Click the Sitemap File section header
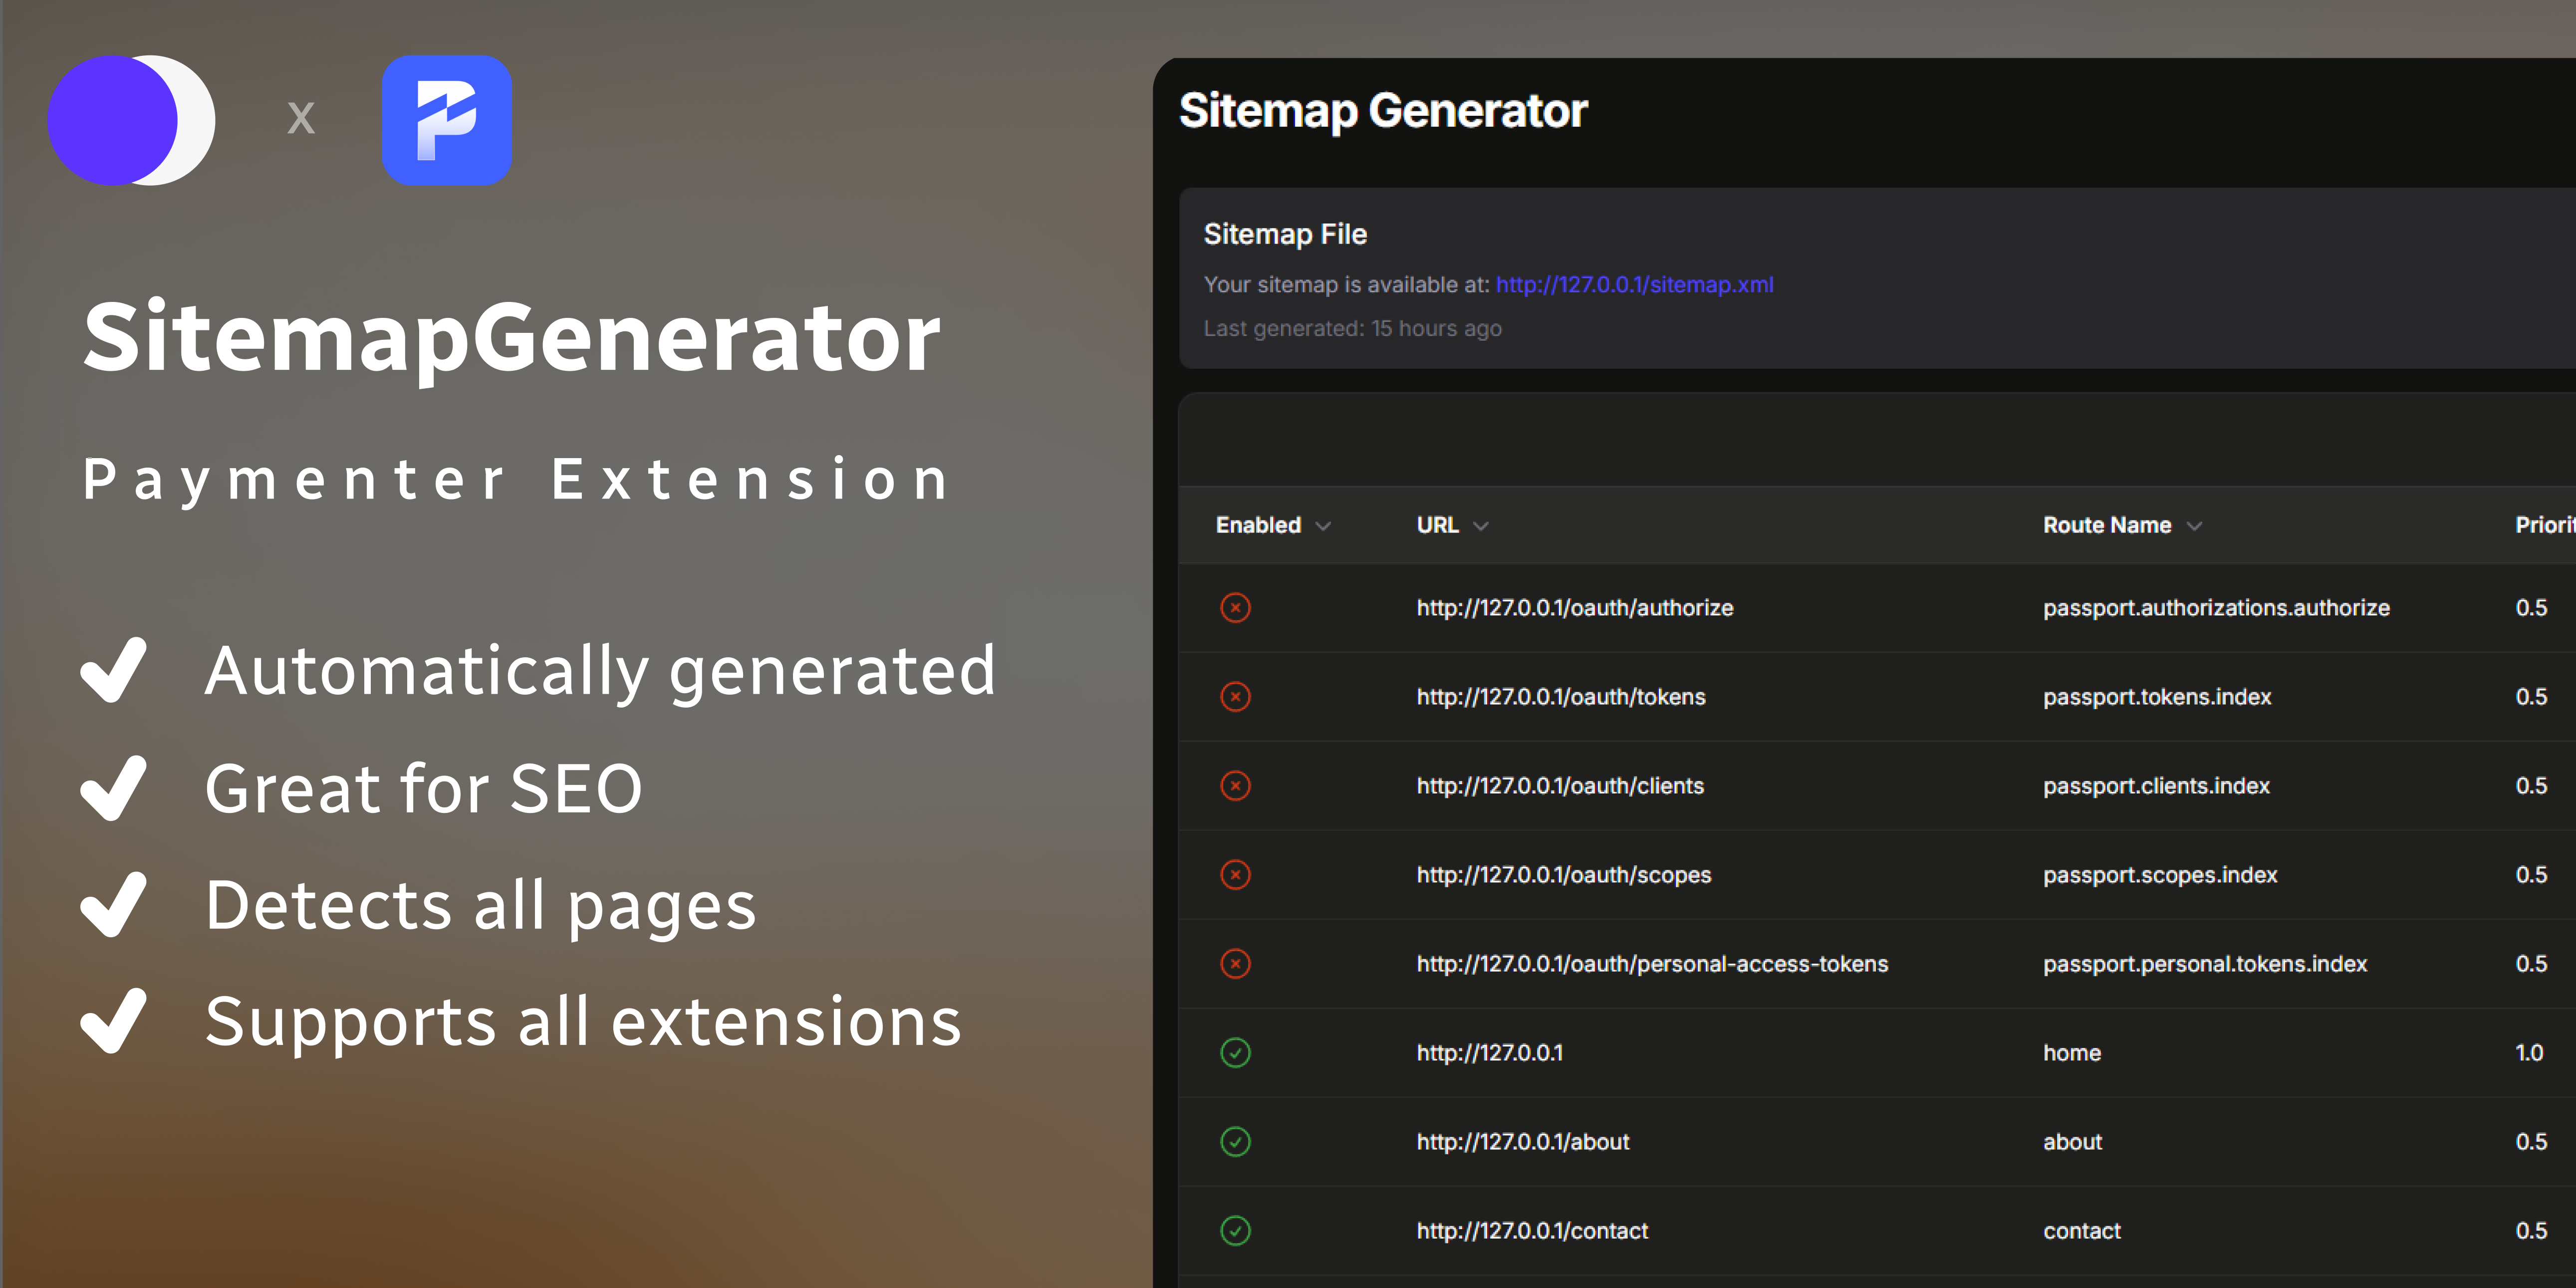 tap(1286, 233)
